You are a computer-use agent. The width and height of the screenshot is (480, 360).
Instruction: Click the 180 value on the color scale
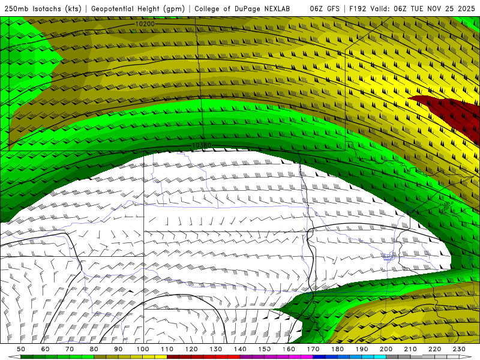coord(337,349)
